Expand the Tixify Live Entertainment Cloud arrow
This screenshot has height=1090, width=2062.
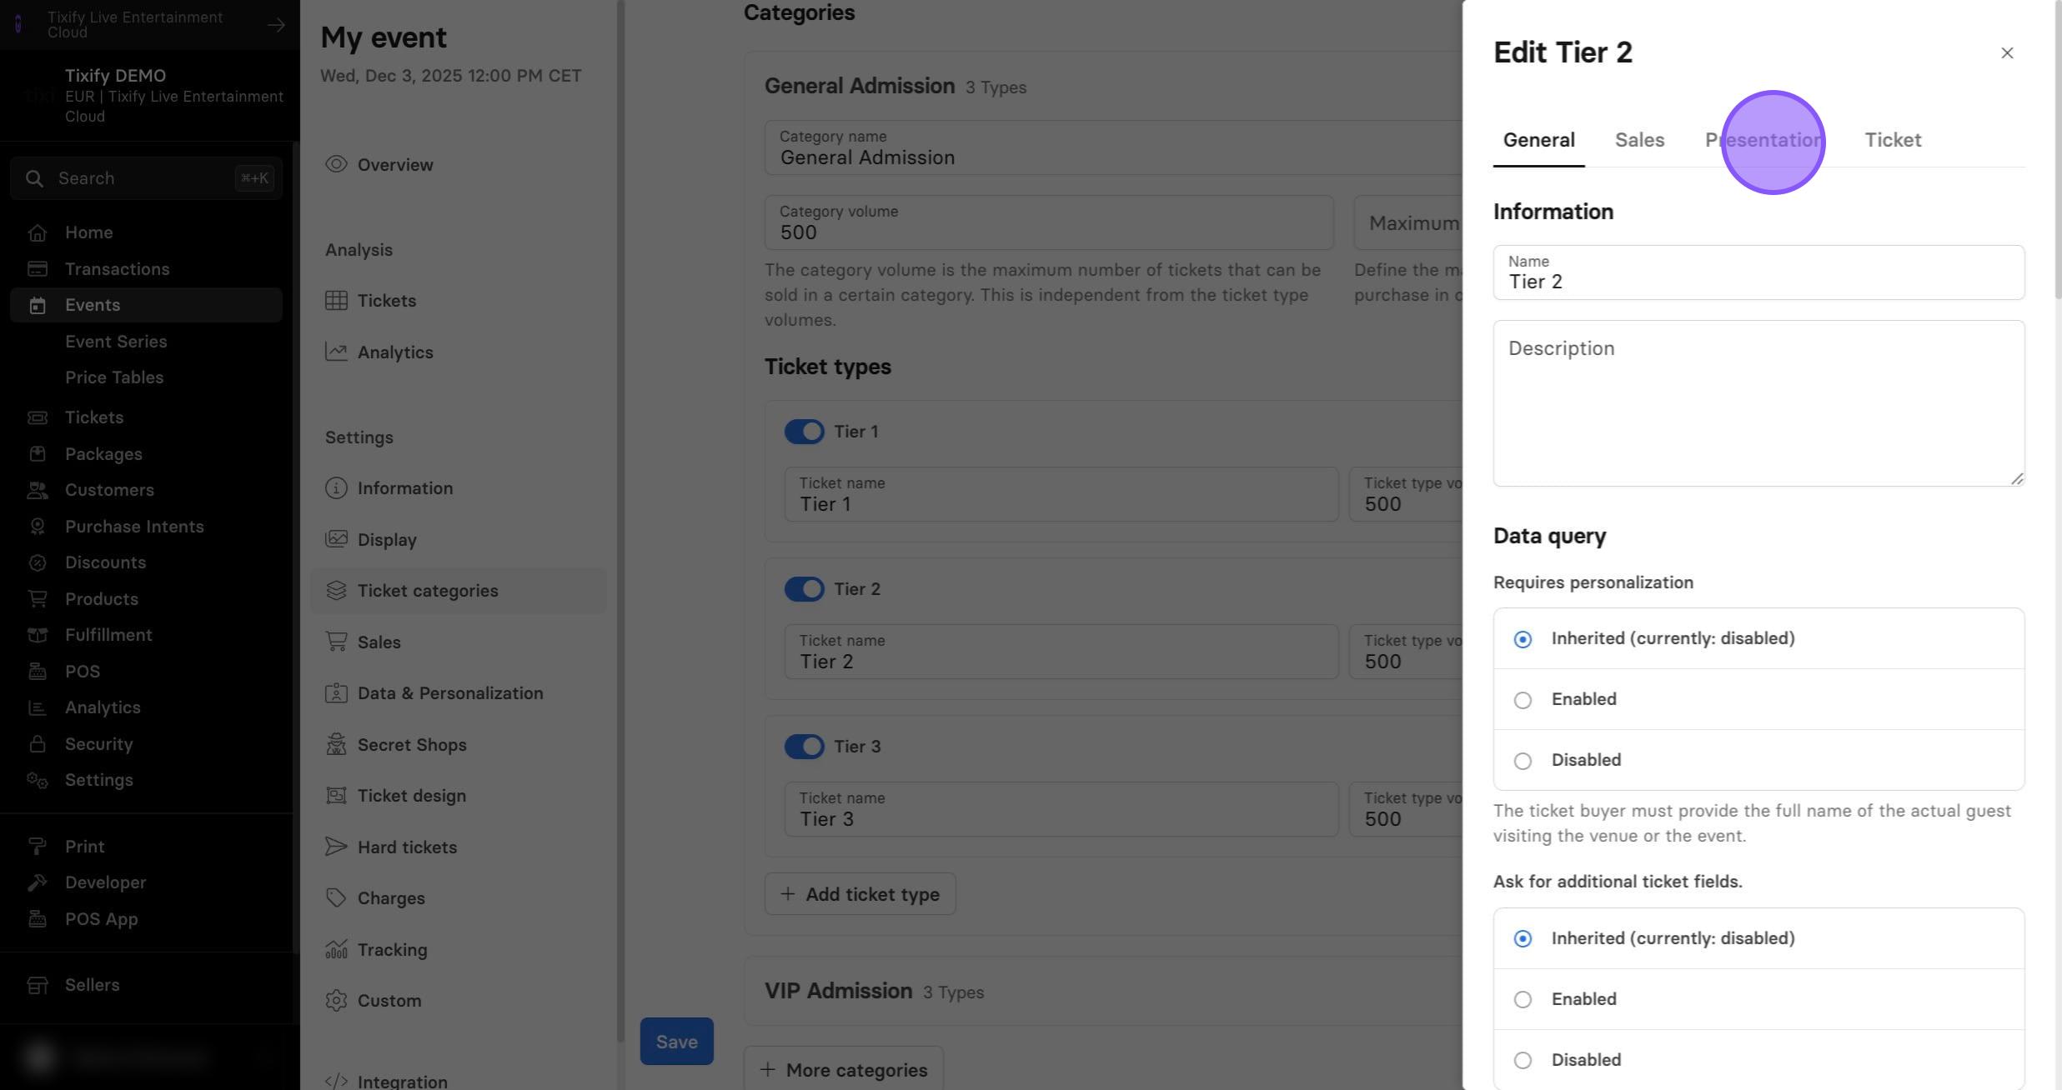pos(276,25)
